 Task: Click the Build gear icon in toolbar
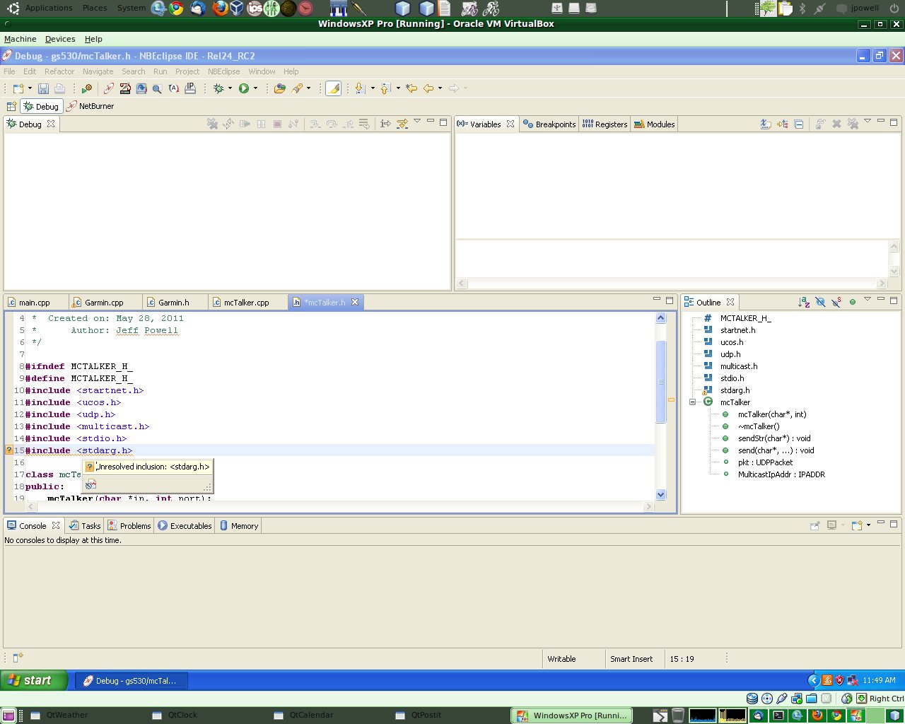pos(87,88)
